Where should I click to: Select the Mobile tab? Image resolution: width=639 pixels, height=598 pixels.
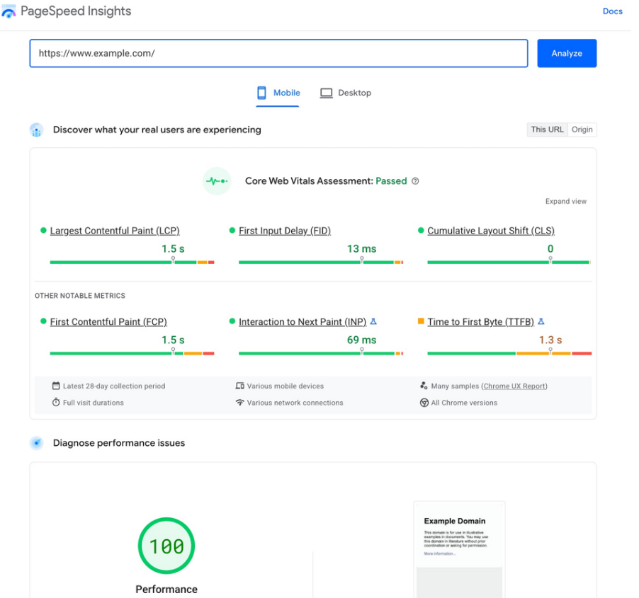278,93
